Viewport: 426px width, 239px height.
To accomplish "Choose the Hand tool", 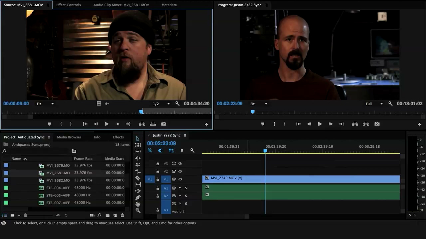I will pos(138,204).
